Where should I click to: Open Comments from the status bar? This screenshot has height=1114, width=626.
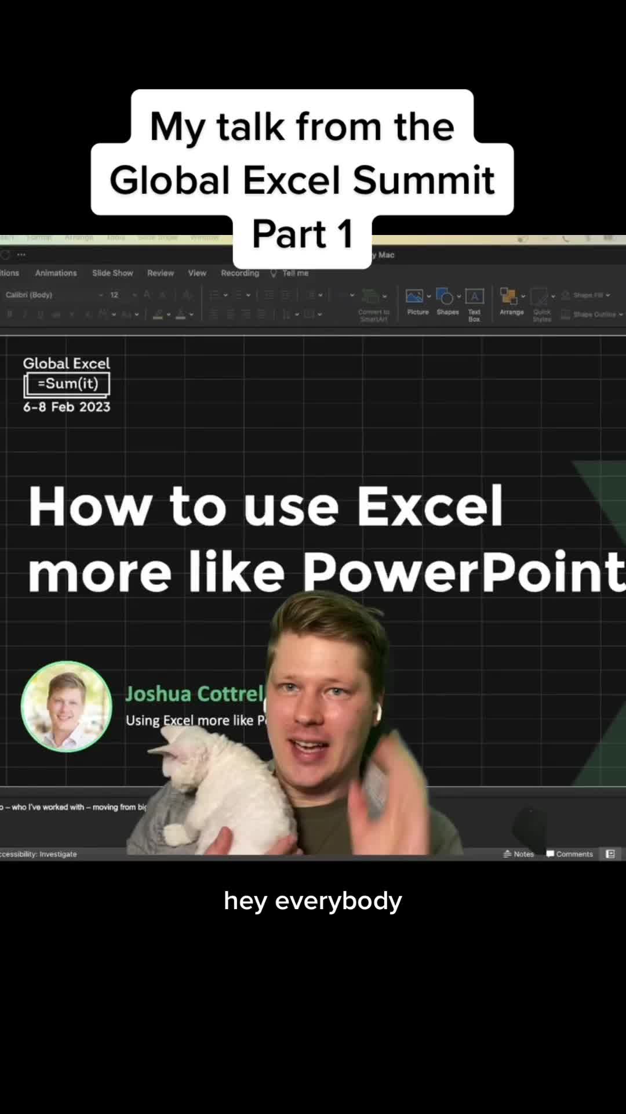[x=569, y=854]
